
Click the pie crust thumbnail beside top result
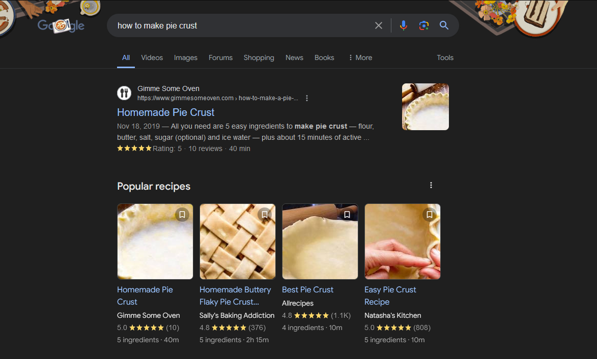425,107
